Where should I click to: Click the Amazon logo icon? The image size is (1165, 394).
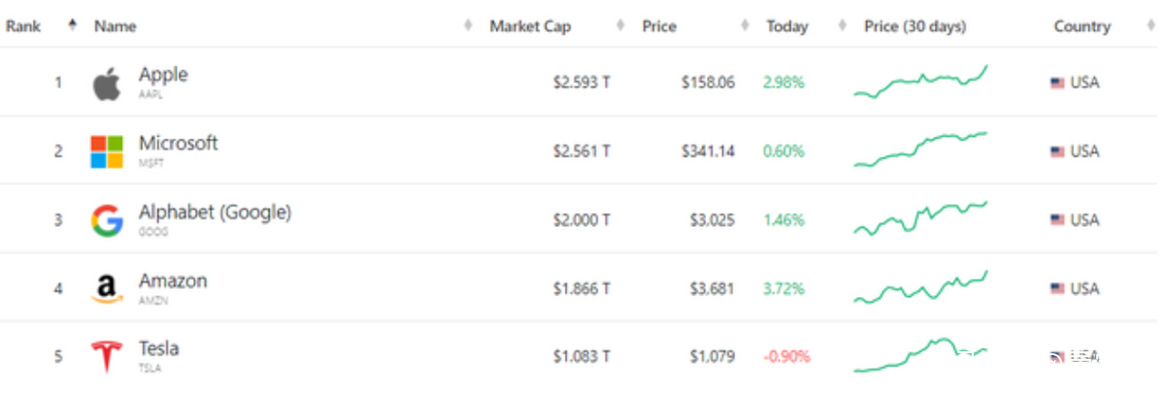click(107, 288)
